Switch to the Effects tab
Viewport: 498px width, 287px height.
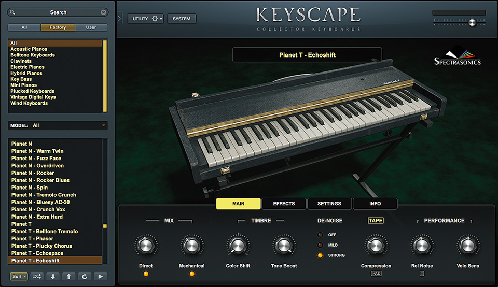[284, 204]
